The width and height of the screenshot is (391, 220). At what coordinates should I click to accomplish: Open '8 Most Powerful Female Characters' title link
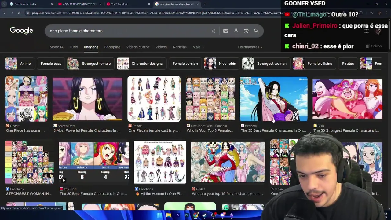click(x=87, y=130)
